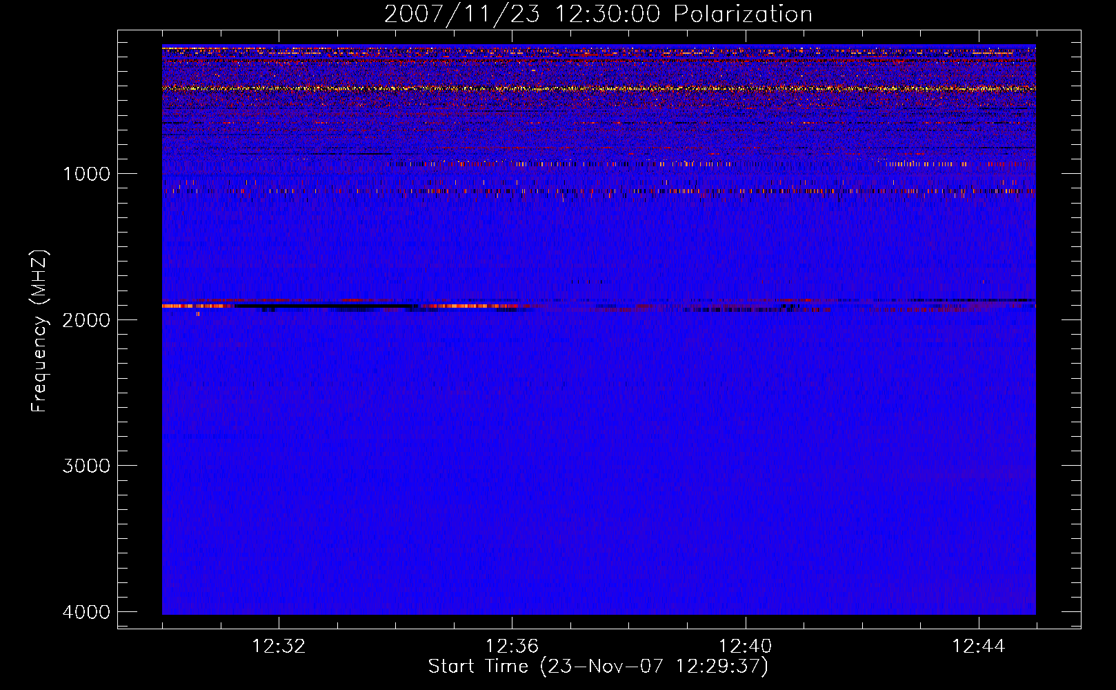Click the 2000 frequency tick label
1116x690 pixels.
pos(86,320)
